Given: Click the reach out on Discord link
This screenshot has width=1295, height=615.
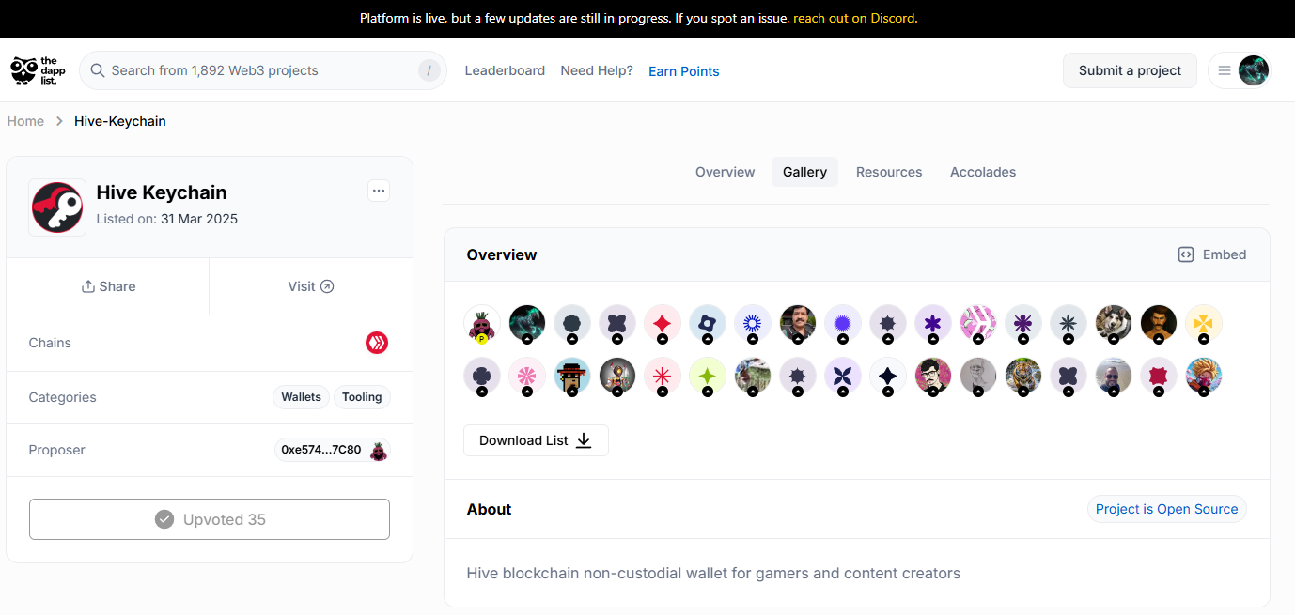Looking at the screenshot, I should click(853, 18).
